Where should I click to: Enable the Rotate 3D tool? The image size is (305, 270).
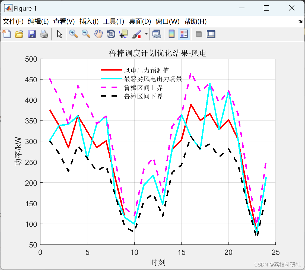pos(111,34)
